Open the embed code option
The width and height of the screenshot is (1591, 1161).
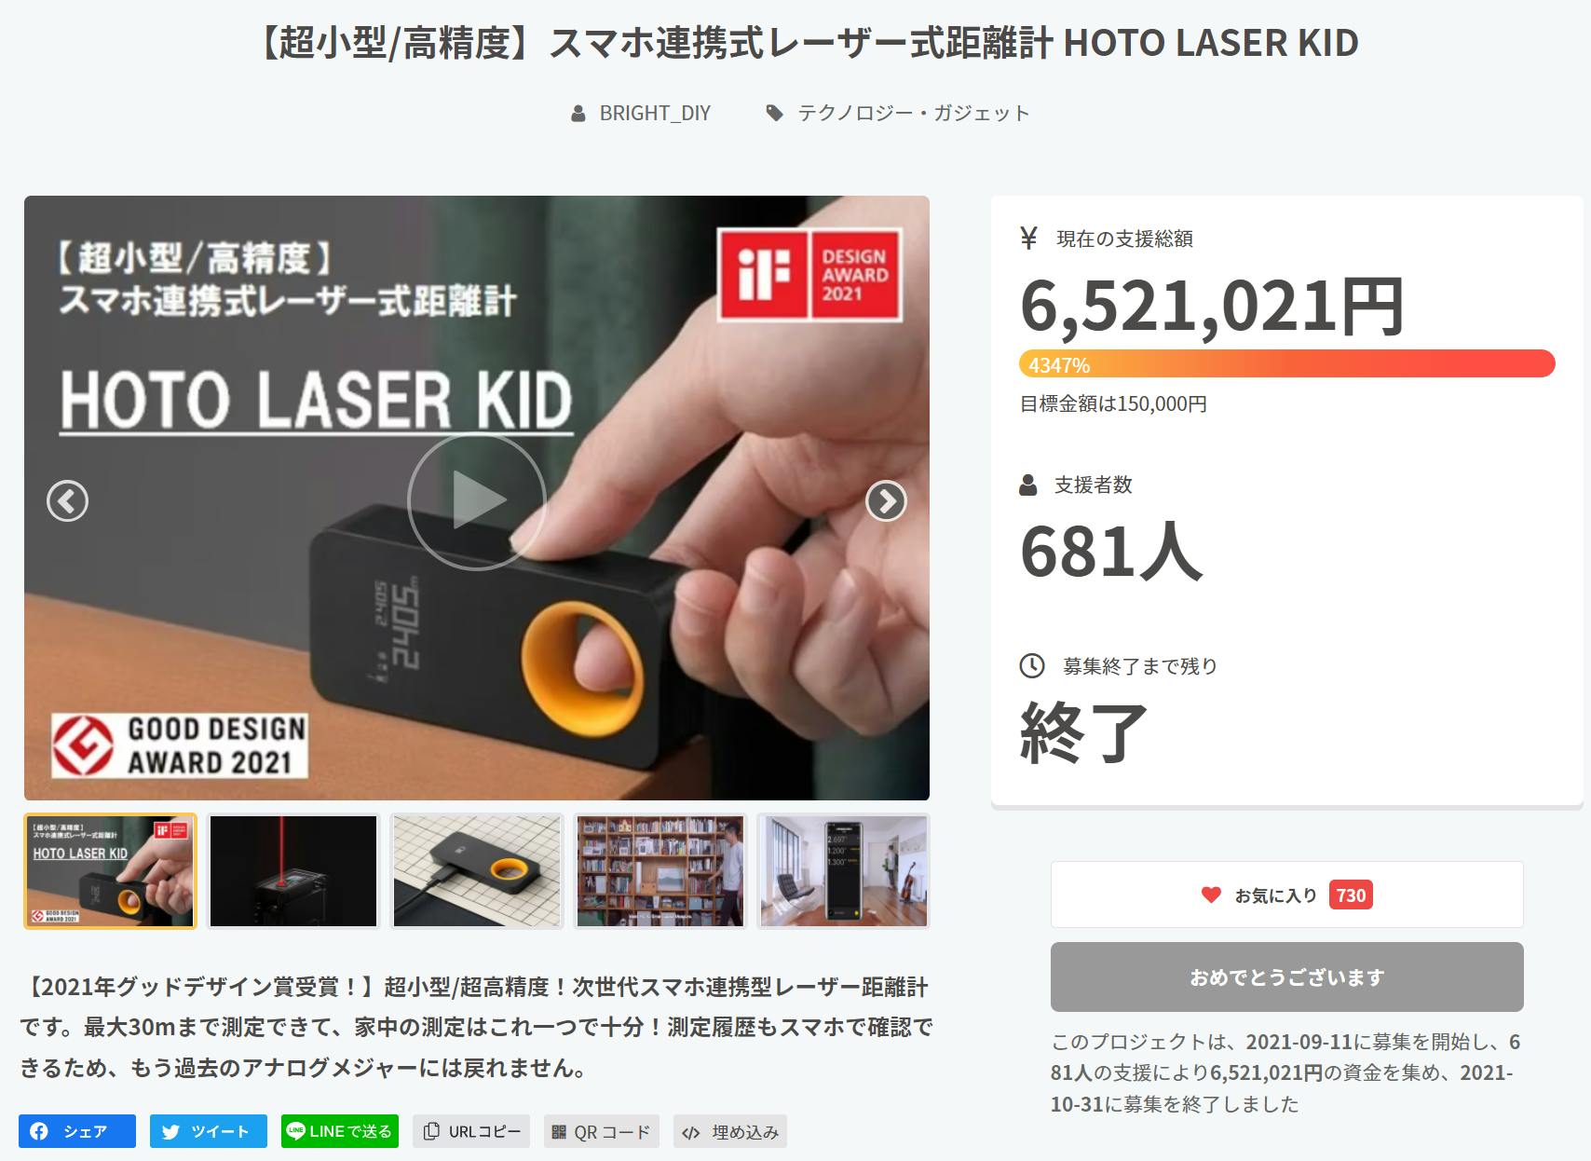pos(730,1131)
